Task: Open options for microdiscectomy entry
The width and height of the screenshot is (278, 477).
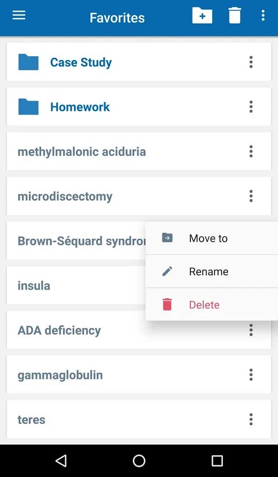Action: point(251,196)
